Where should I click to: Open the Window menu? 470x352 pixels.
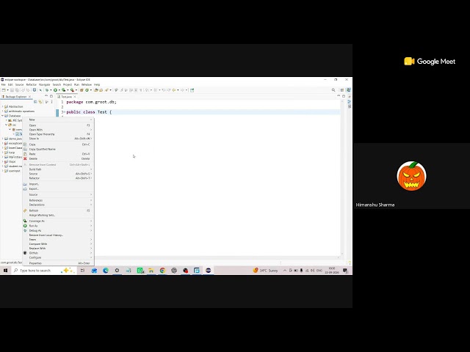point(87,85)
